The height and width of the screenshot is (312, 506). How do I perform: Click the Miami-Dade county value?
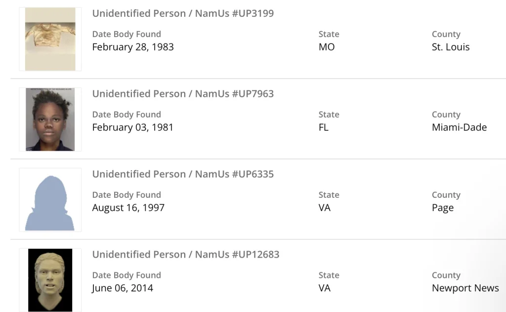coord(459,127)
